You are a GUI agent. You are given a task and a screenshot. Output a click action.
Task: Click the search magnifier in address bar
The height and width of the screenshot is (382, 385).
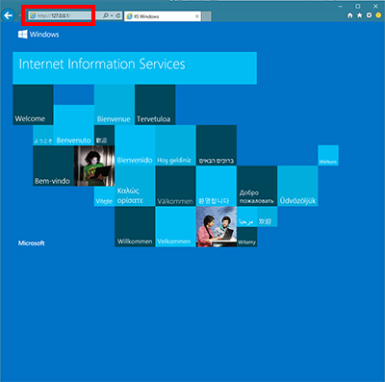pos(105,15)
